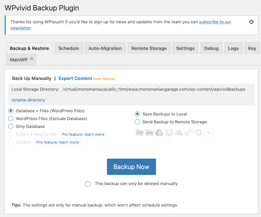Open the Auto-Migration tab
The width and height of the screenshot is (261, 217).
coord(105,48)
